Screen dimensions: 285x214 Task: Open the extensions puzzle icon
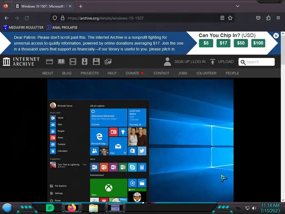[268, 18]
